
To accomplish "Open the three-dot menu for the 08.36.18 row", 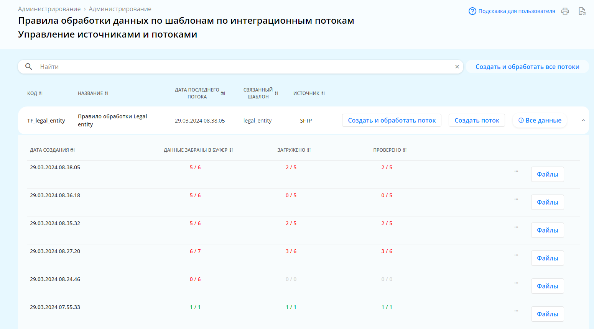I will coord(517,199).
